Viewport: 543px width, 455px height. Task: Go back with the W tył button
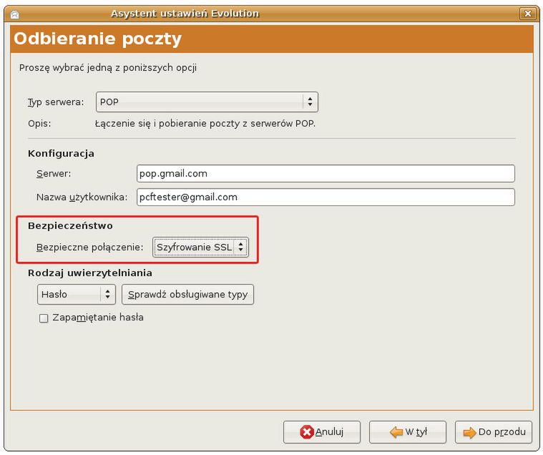pos(408,432)
